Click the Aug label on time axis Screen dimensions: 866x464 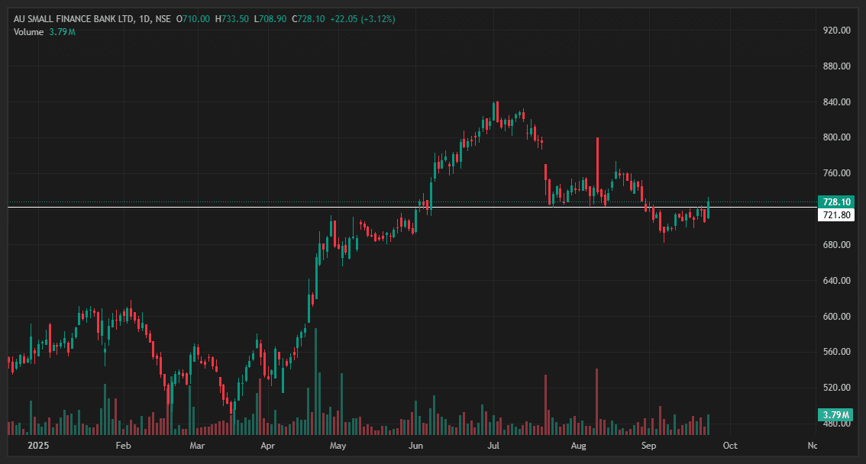pos(578,446)
